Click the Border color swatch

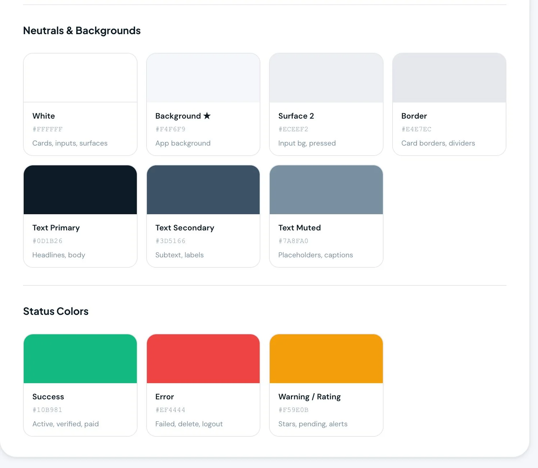coord(449,78)
